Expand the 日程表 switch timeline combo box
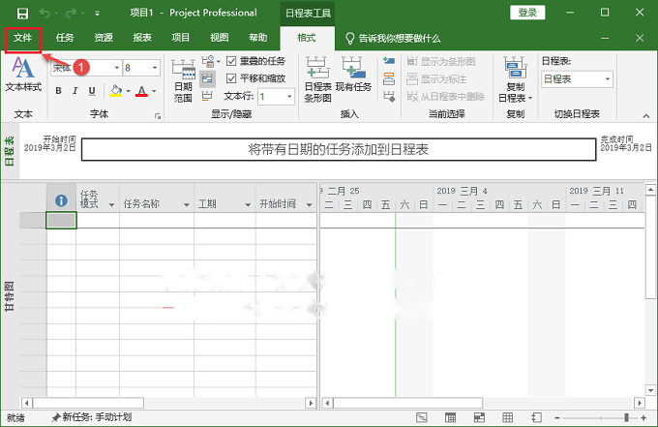This screenshot has height=427, width=658. tap(607, 79)
